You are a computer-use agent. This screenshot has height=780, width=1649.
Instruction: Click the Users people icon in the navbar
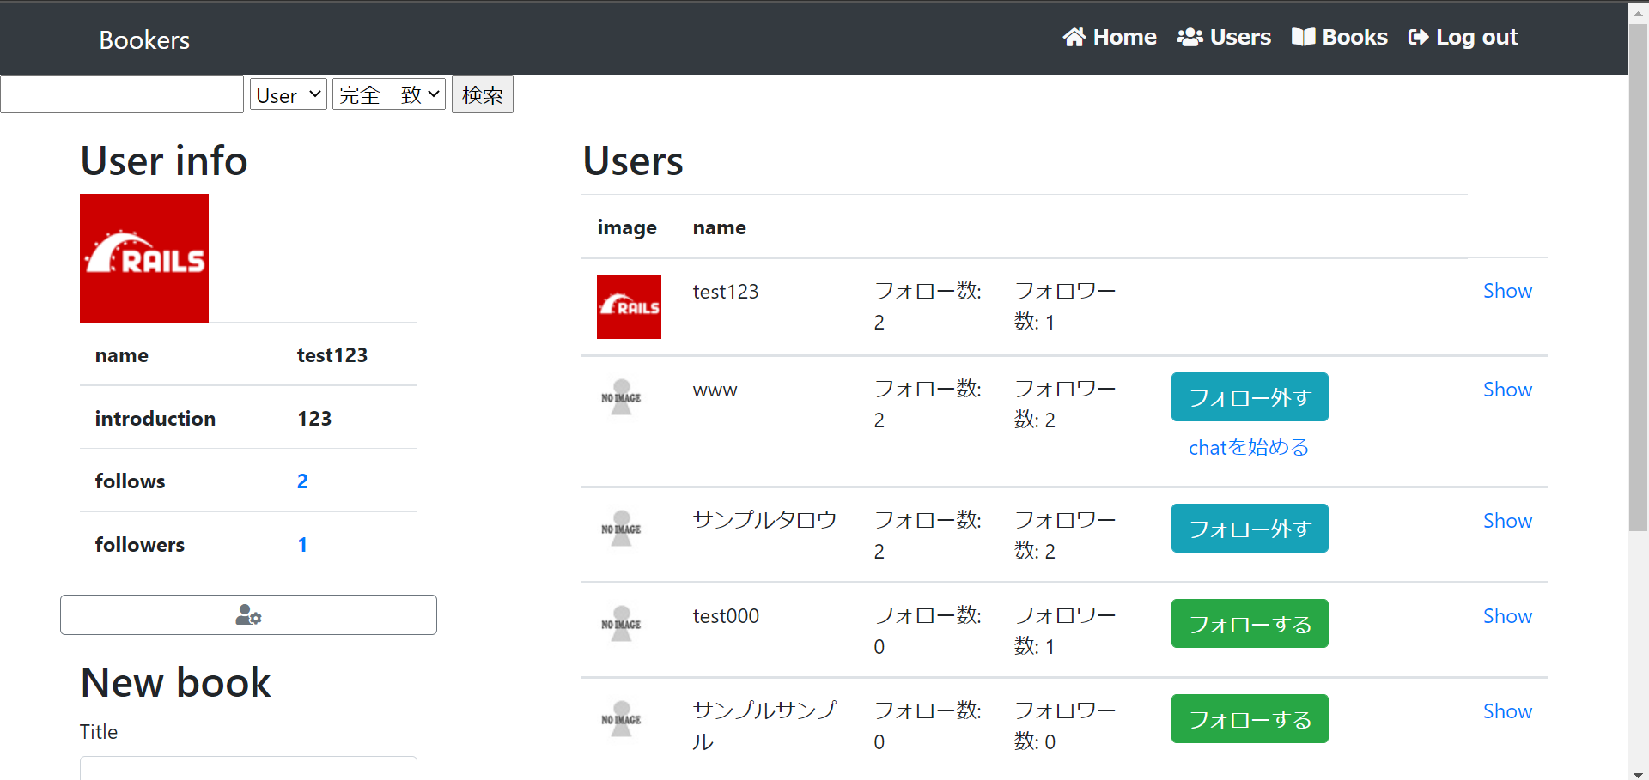[x=1190, y=37]
